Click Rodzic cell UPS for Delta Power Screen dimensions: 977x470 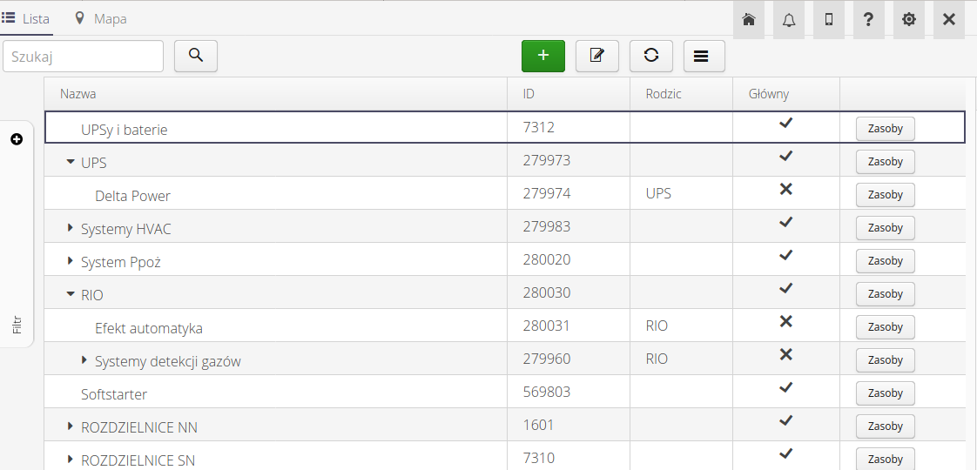click(x=658, y=193)
